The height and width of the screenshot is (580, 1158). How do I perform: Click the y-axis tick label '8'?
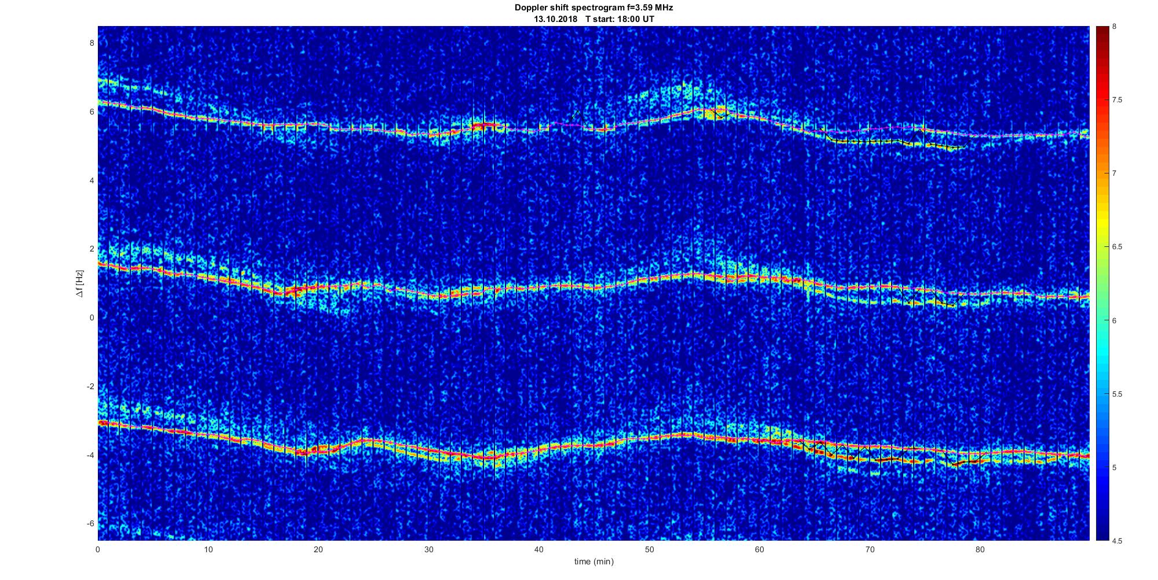coord(91,43)
